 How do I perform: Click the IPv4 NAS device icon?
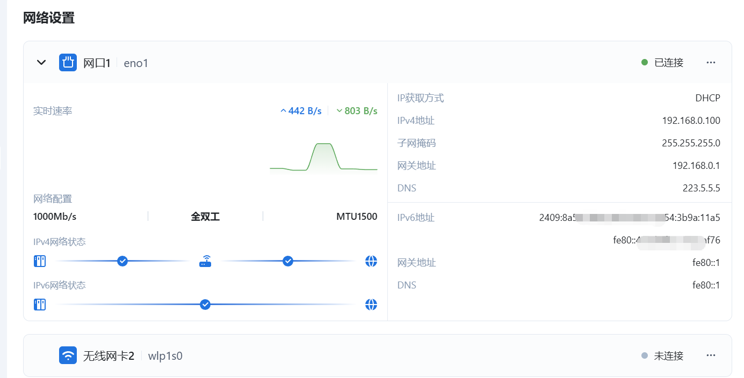(x=40, y=261)
